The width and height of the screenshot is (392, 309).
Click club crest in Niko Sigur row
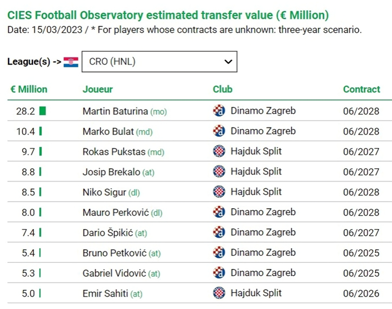[219, 192]
